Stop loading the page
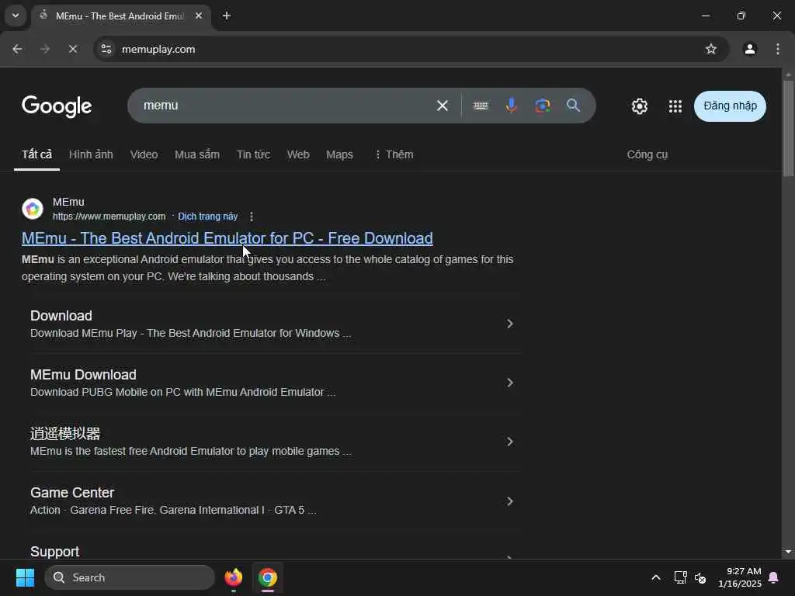This screenshot has width=795, height=596. (x=73, y=49)
